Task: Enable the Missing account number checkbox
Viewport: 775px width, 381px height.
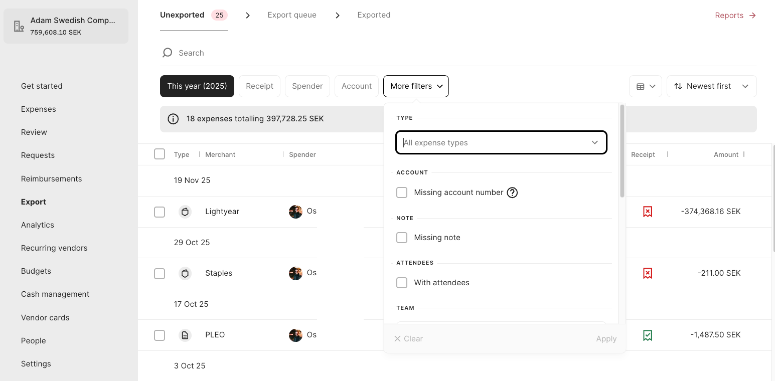Action: point(402,193)
